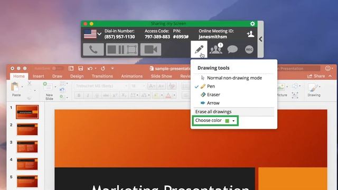Open the text highlight color button

tap(156, 95)
